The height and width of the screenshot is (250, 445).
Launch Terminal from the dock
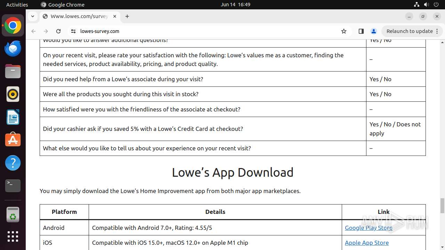click(x=13, y=186)
